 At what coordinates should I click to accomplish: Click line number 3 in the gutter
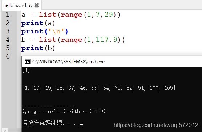coord(8,31)
